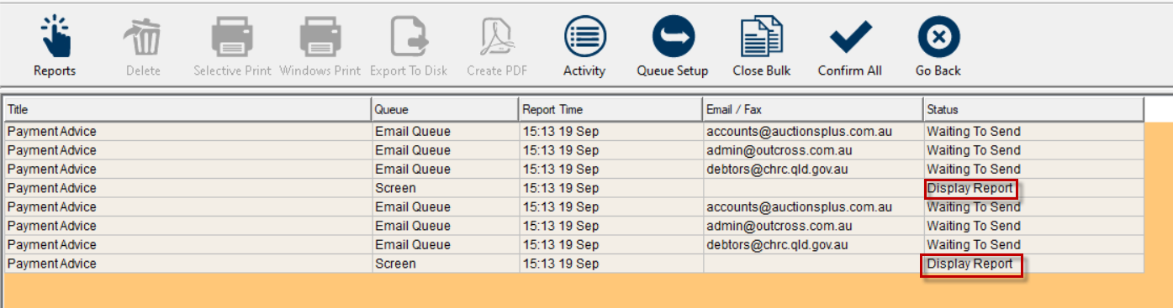Click the Confirm All checkmark icon
This screenshot has width=1173, height=308.
pyautogui.click(x=850, y=37)
